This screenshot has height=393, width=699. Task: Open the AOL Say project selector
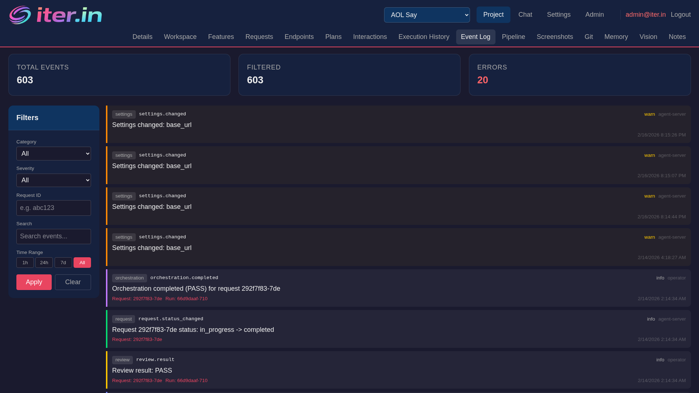click(x=427, y=15)
